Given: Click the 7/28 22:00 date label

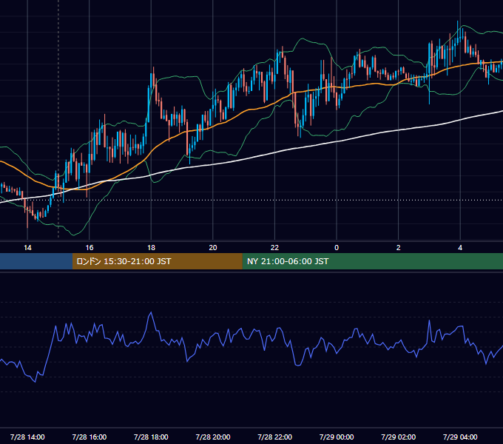Looking at the screenshot, I should [x=275, y=437].
